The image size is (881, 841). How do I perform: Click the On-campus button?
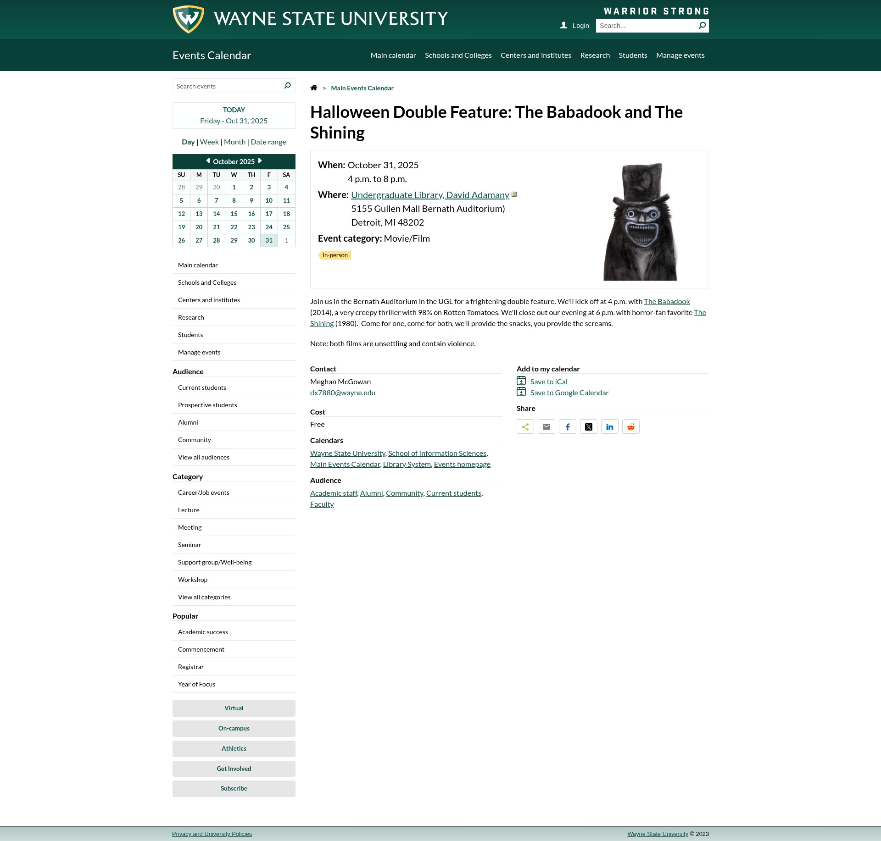tap(234, 728)
